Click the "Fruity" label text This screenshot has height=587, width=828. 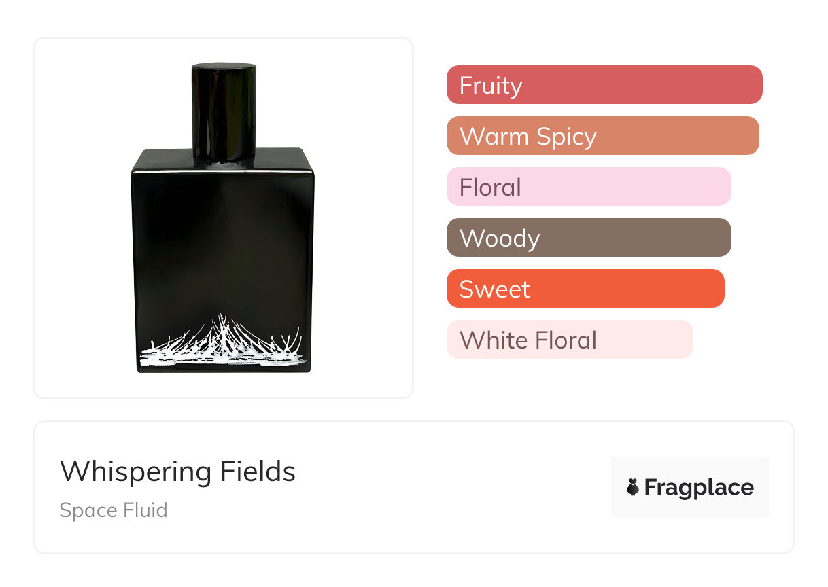[491, 86]
